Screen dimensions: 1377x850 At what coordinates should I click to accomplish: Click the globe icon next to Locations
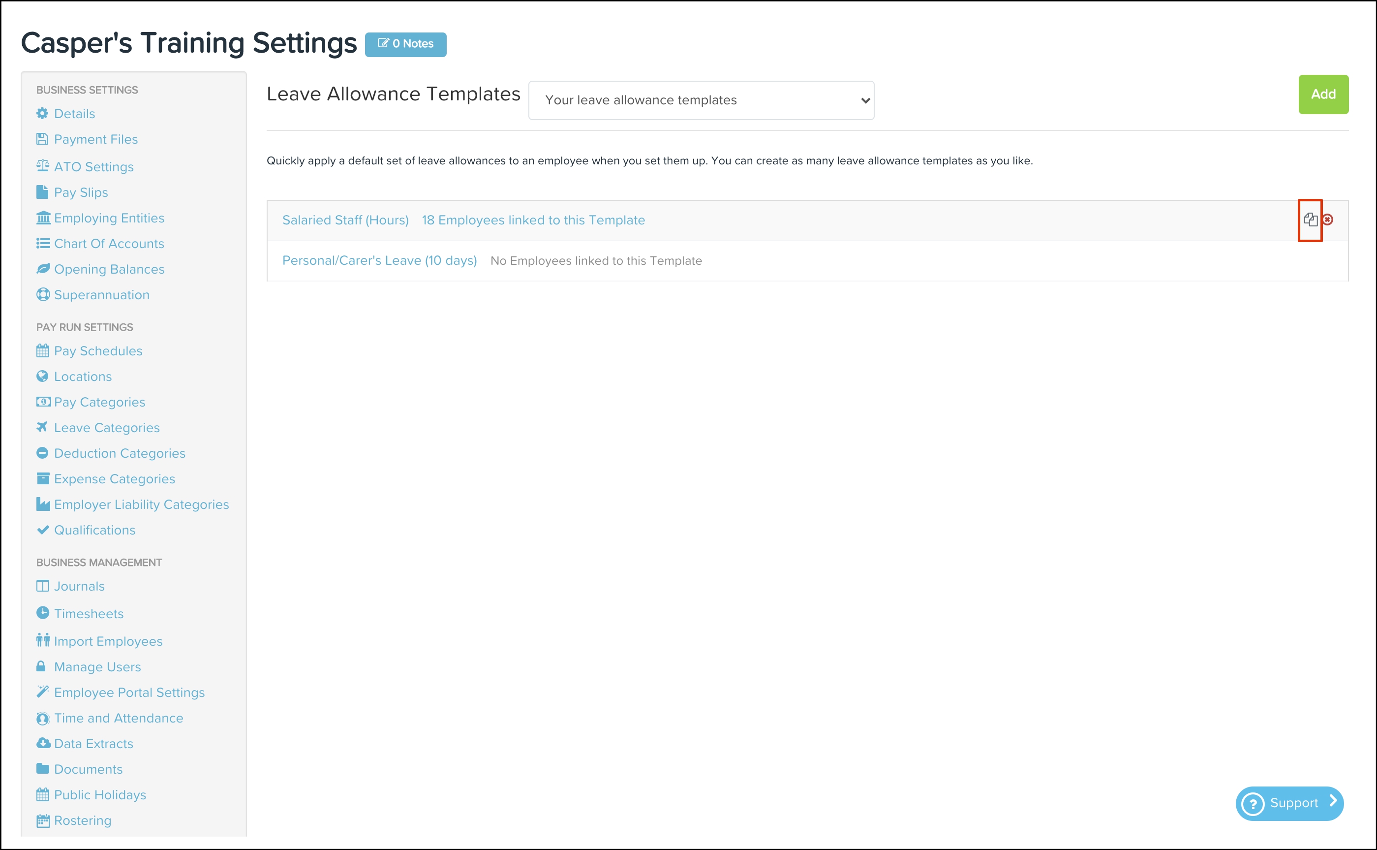pyautogui.click(x=42, y=376)
